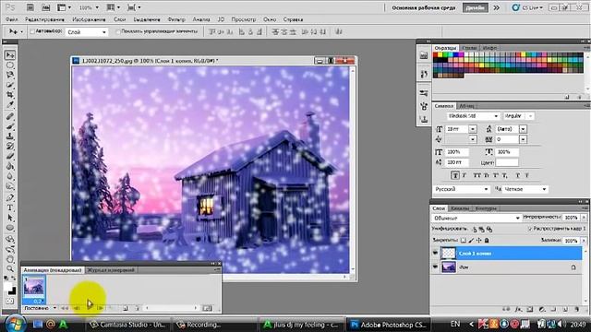Open the Редактирование menu
The height and width of the screenshot is (332, 591).
(x=44, y=19)
